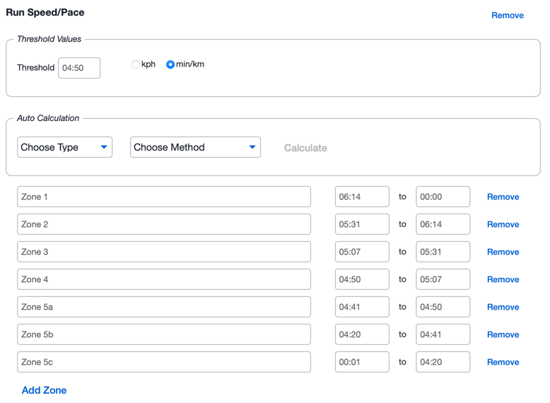The height and width of the screenshot is (403, 550).
Task: Click Zone 2 start pace 05:31 field
Action: click(x=362, y=224)
